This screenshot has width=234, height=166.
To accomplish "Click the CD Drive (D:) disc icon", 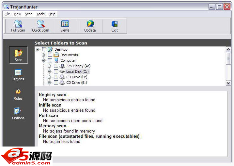I will (62, 77).
